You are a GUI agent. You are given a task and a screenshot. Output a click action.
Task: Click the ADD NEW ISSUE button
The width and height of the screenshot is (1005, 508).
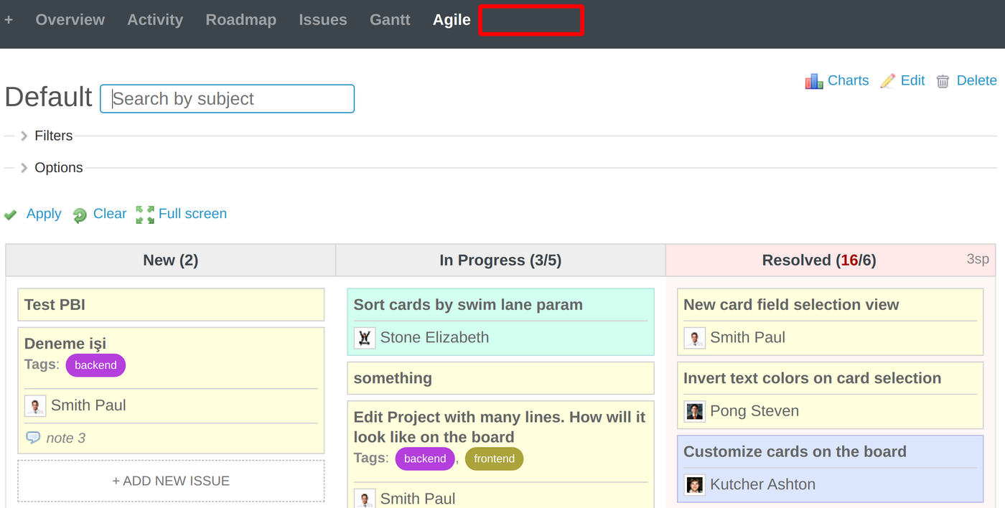[x=170, y=481]
